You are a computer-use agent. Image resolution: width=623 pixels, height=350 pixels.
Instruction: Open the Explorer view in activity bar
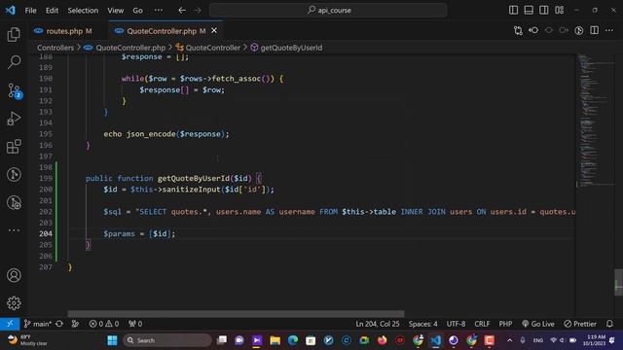click(x=14, y=35)
